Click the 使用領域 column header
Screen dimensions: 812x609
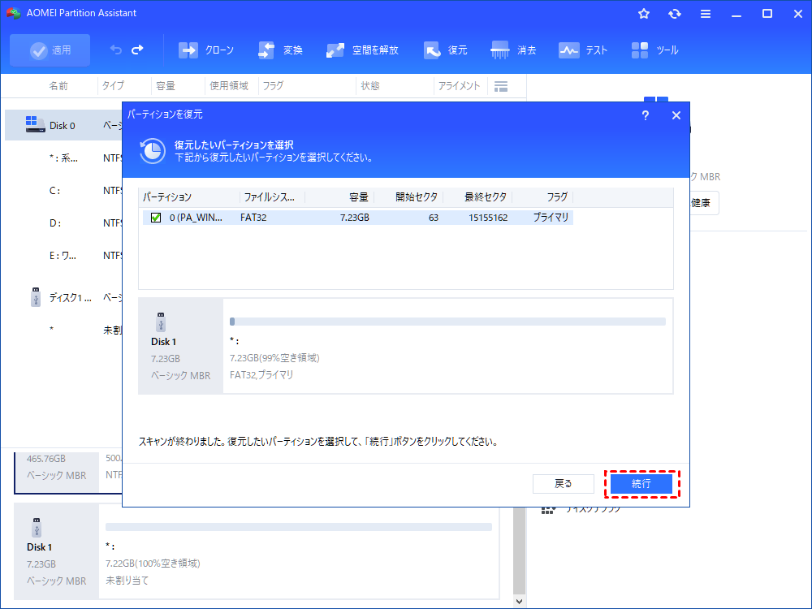click(229, 86)
